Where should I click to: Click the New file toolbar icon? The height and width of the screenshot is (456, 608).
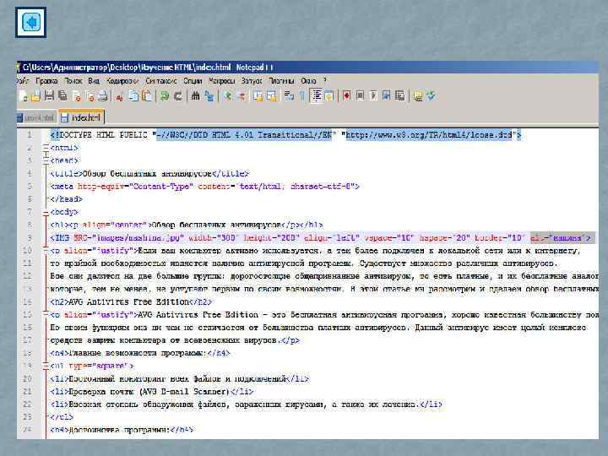(23, 95)
